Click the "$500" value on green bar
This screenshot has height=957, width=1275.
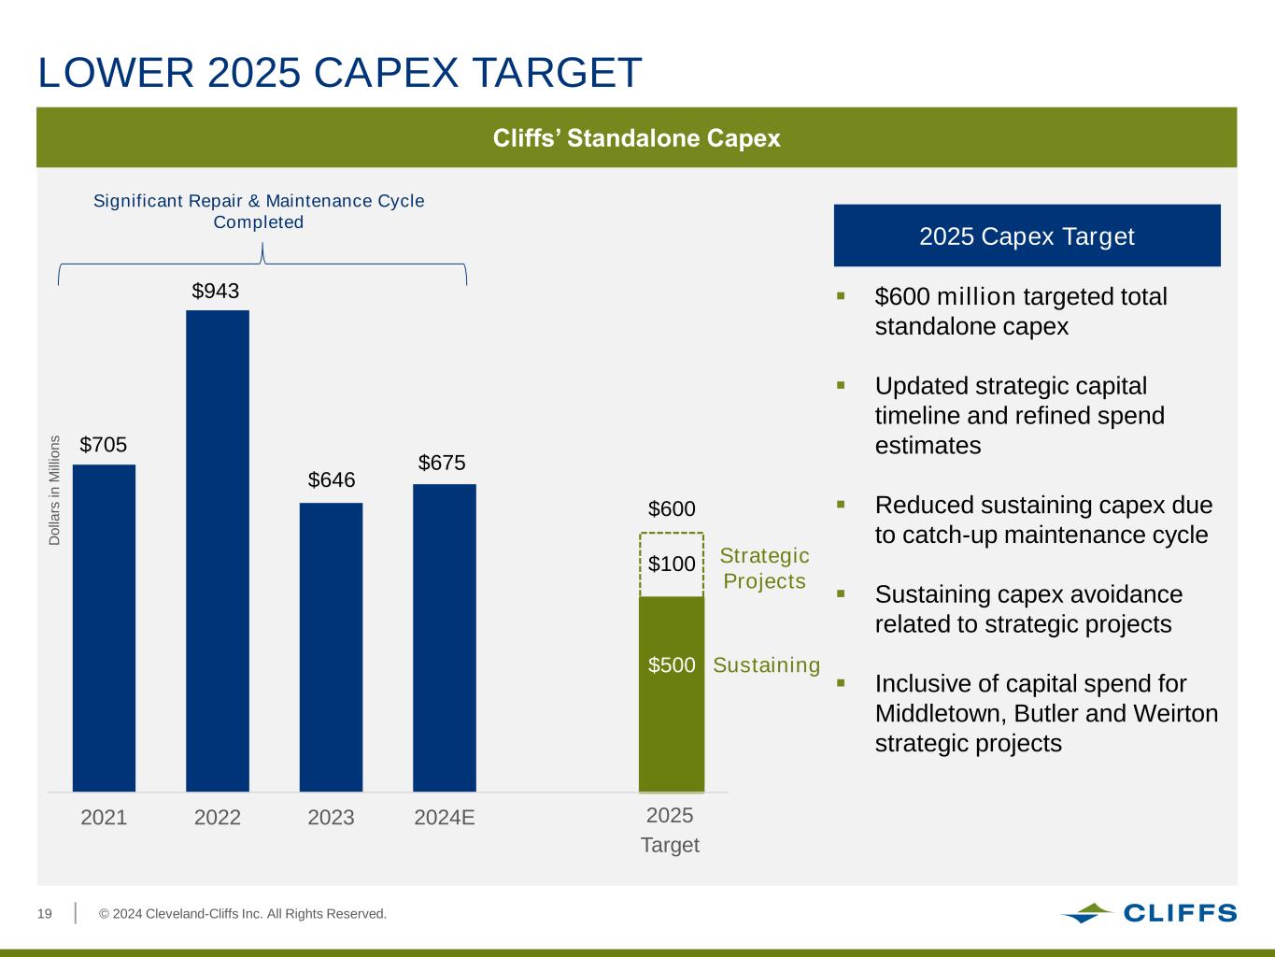[672, 665]
